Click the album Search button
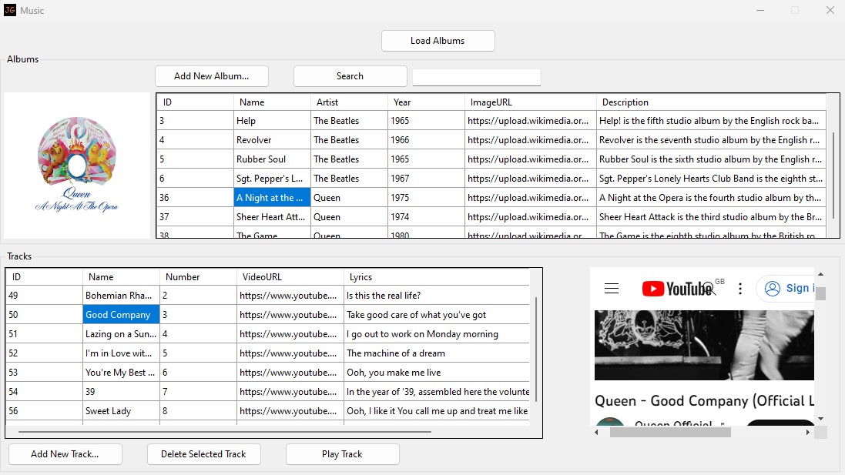The width and height of the screenshot is (845, 475). 350,76
